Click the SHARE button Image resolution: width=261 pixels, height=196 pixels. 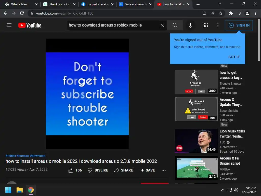point(124,170)
